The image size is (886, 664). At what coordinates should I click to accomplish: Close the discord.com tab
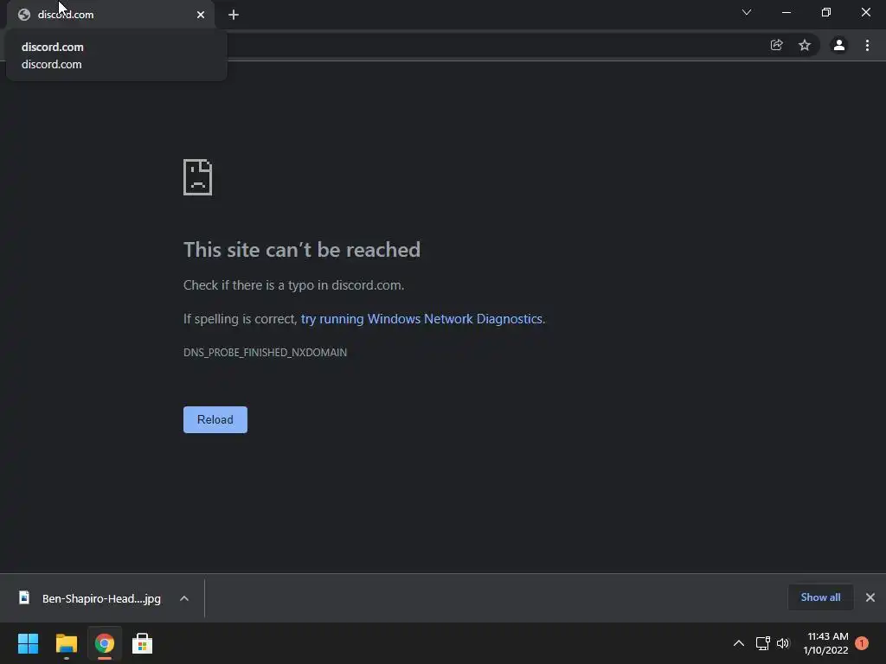pyautogui.click(x=201, y=15)
